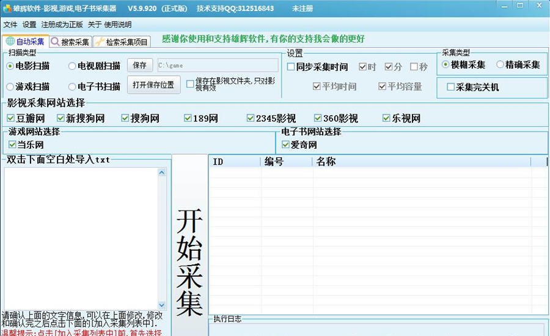Enable the 采集完关机 checkbox
The height and width of the screenshot is (336, 550).
tap(451, 87)
